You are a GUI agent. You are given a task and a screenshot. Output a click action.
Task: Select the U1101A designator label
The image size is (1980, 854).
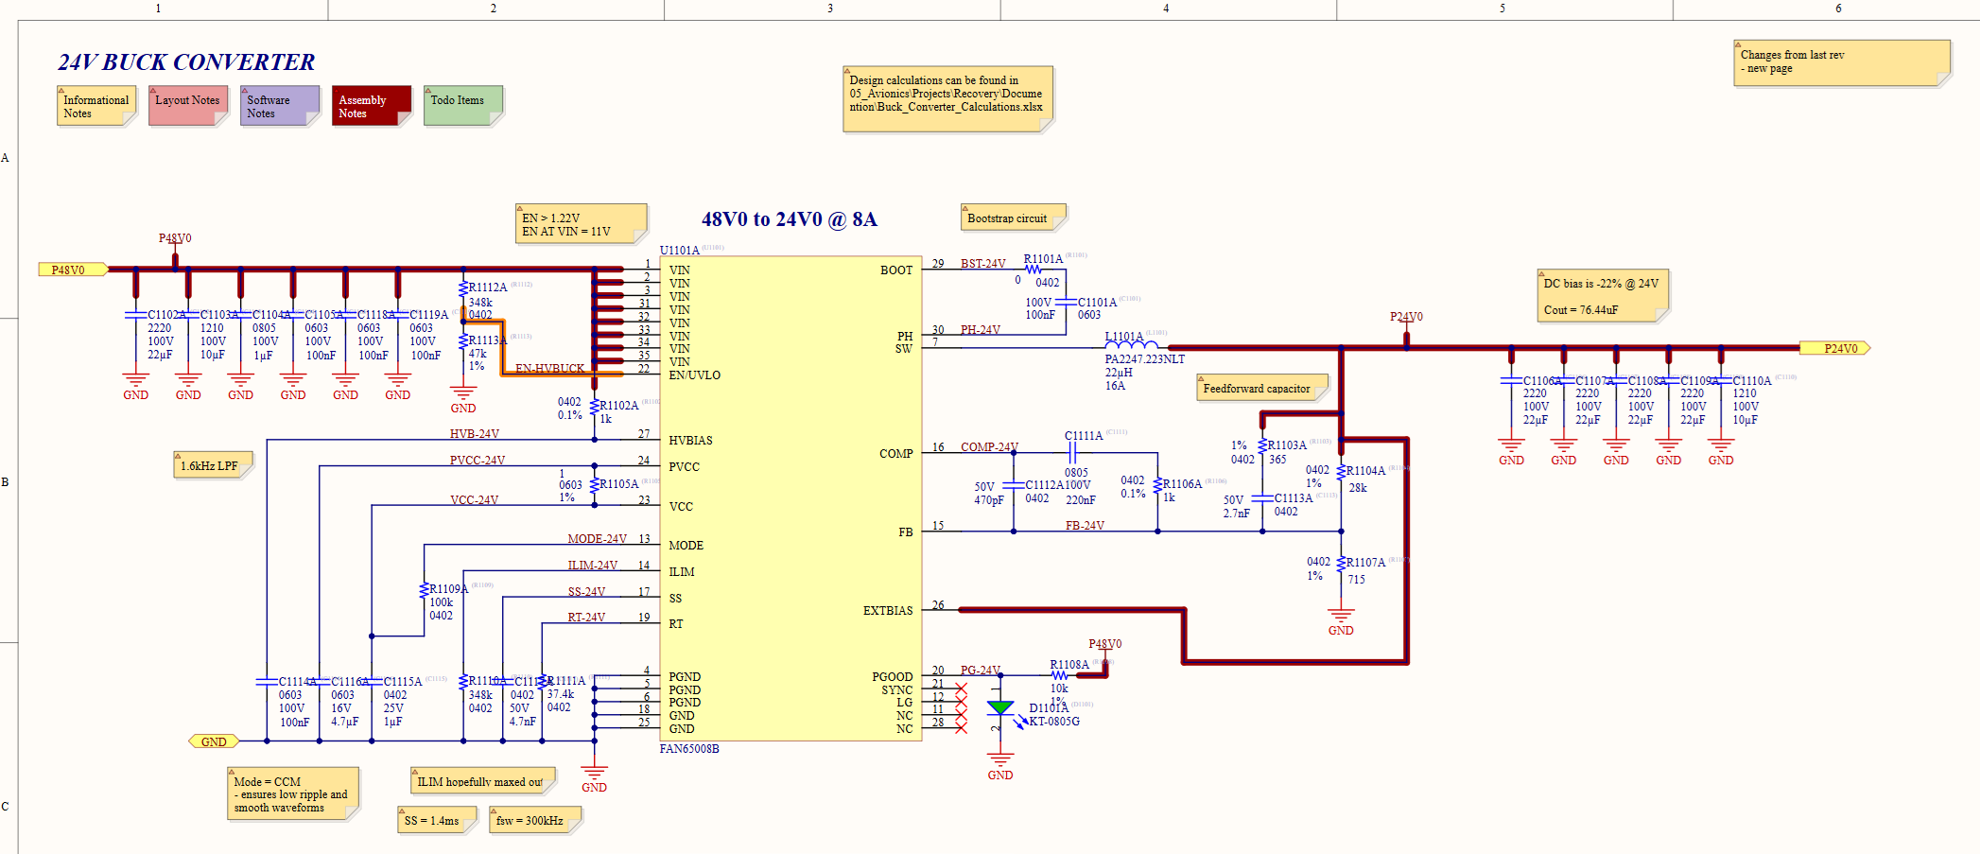[x=680, y=251]
